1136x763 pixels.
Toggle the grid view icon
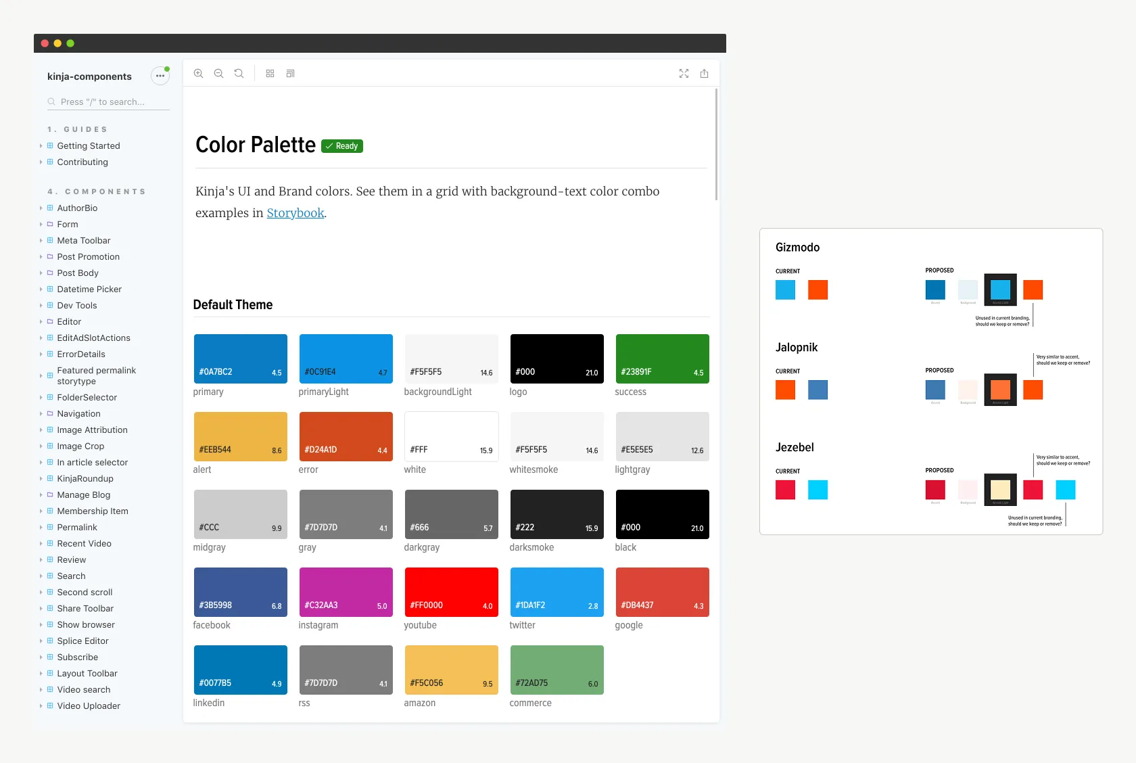pos(270,73)
